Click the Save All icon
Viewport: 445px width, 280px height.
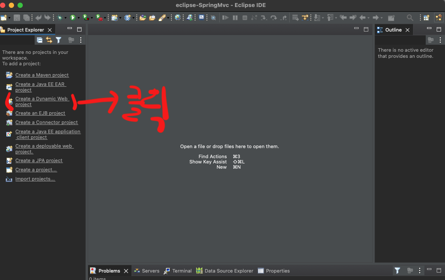(26, 18)
